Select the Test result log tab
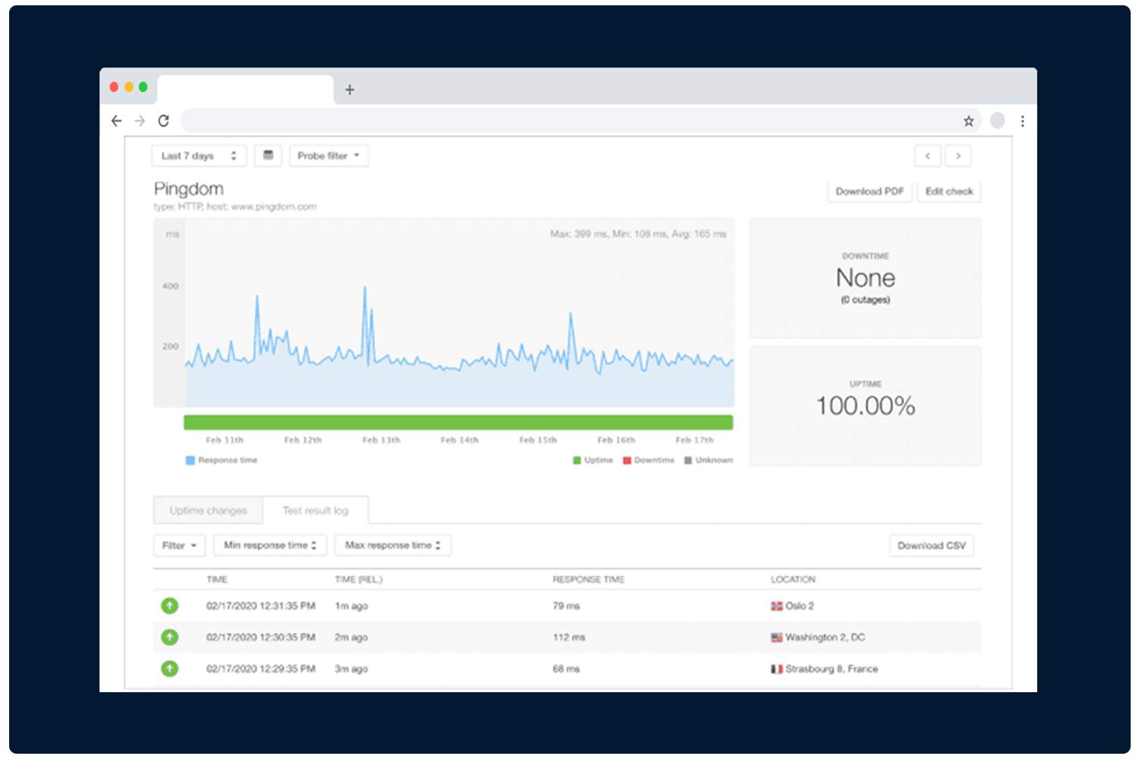 (315, 511)
